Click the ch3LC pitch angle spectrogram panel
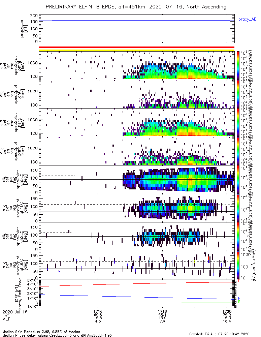The image size is (261, 337). pyautogui.click(x=137, y=265)
